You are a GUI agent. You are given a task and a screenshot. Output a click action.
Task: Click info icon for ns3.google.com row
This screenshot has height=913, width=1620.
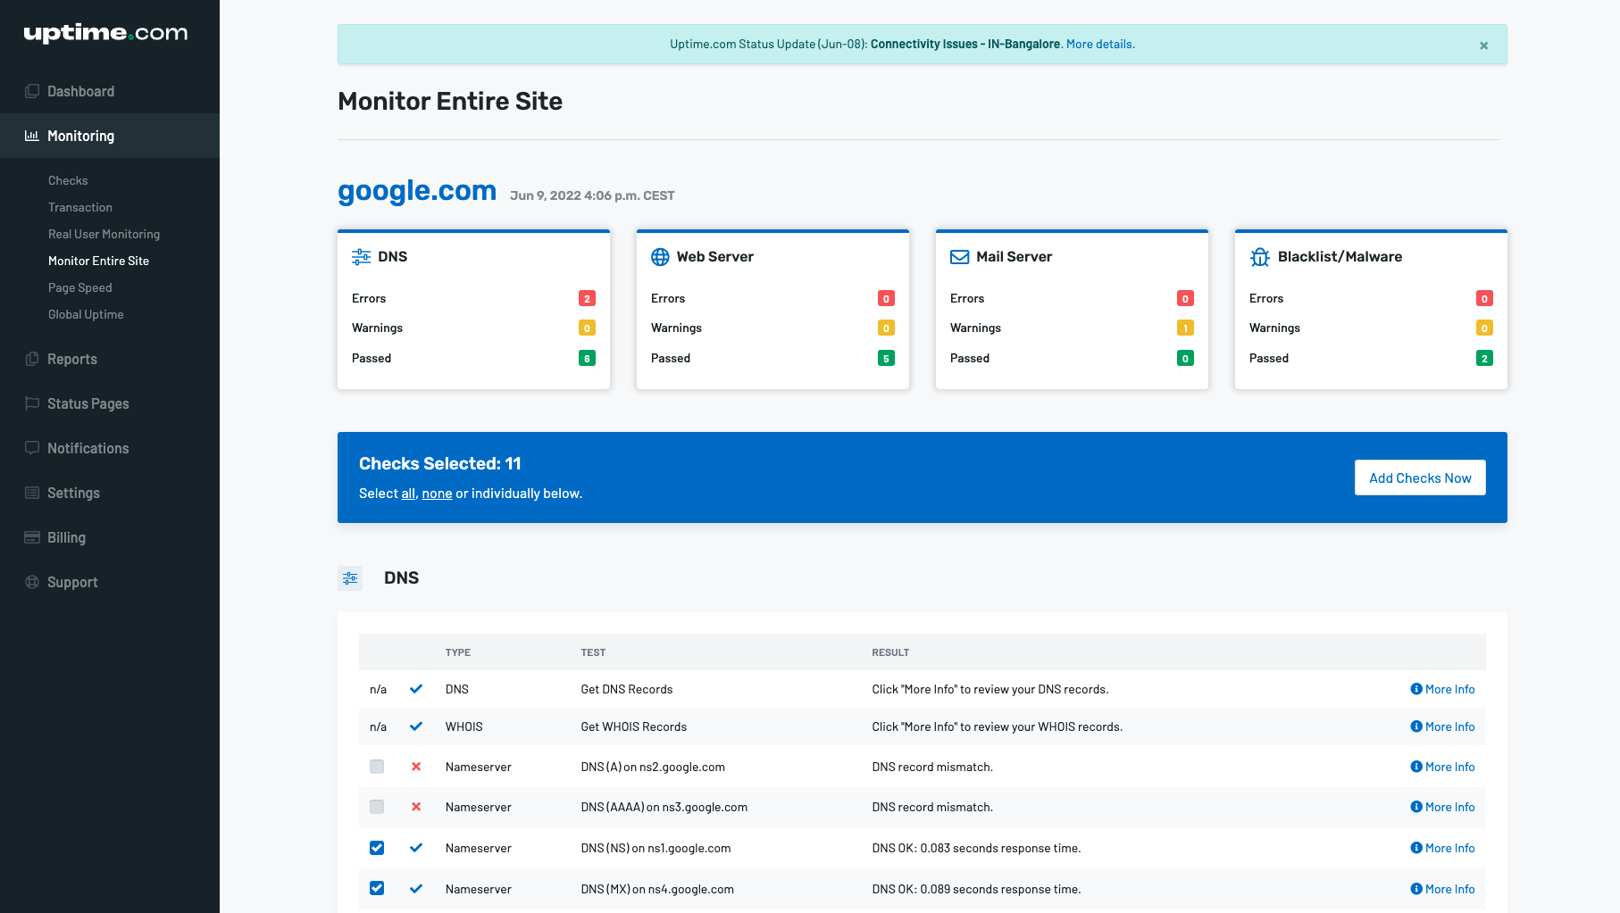click(1416, 807)
